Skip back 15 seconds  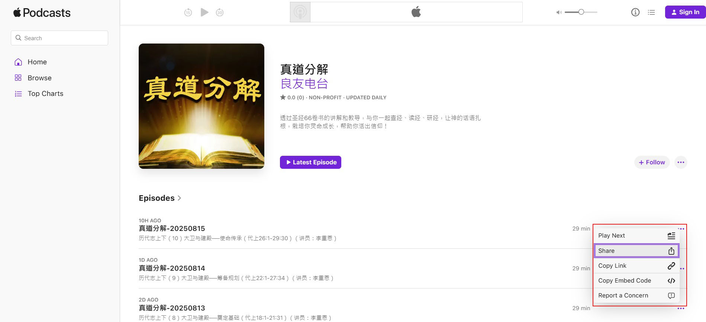pyautogui.click(x=188, y=12)
